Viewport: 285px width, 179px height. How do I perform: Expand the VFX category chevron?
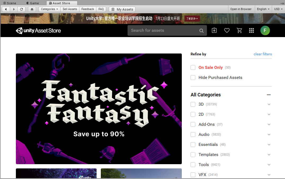tap(269, 175)
